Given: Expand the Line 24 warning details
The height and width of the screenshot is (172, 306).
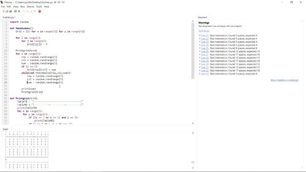Looking at the screenshot, I should point(200,45).
